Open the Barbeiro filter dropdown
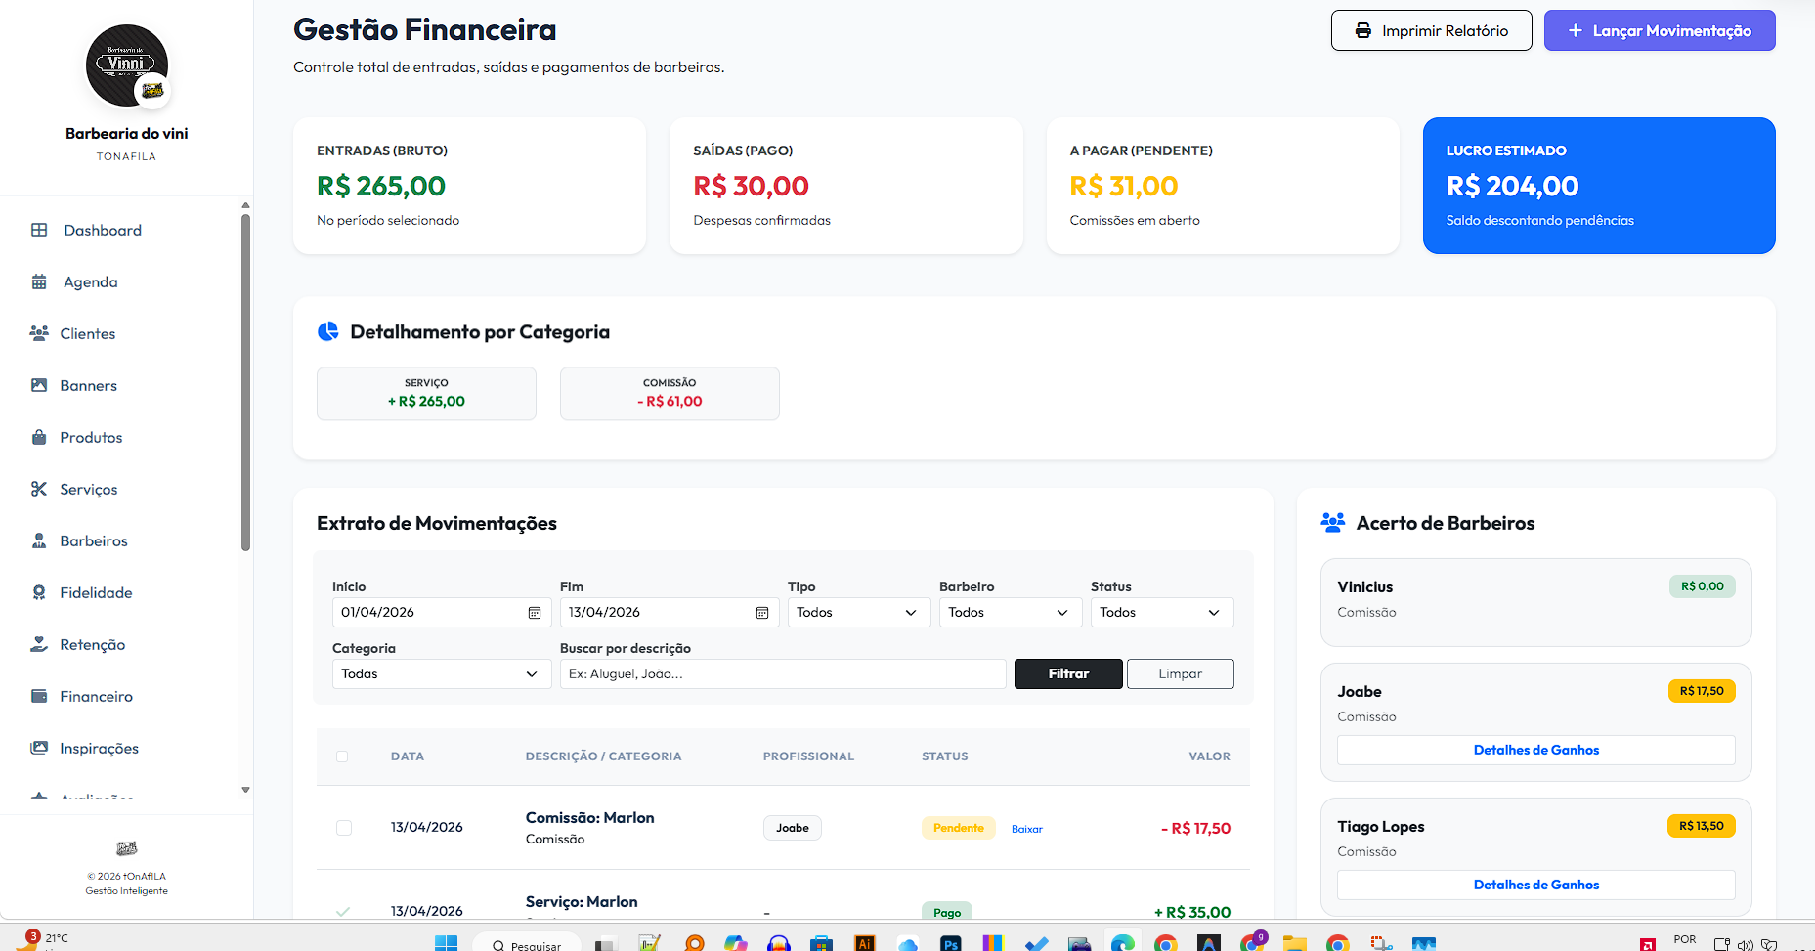This screenshot has height=951, width=1815. click(1010, 613)
